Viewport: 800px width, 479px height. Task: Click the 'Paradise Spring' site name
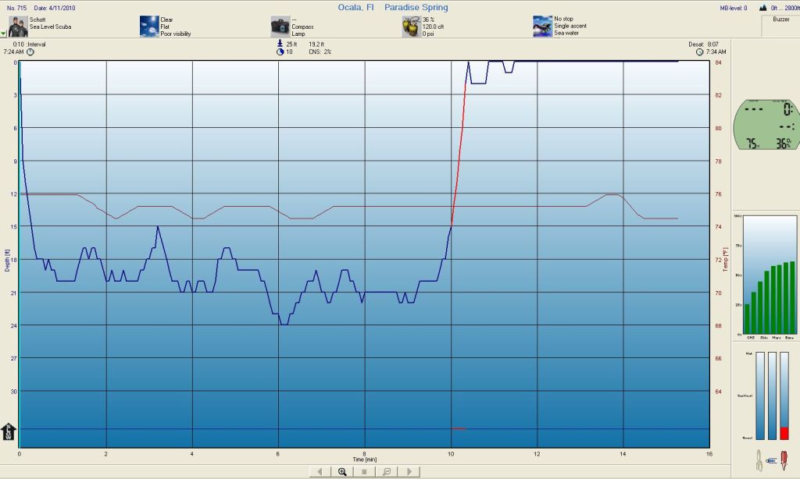[x=416, y=7]
